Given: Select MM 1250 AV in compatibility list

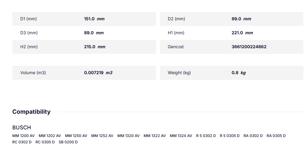Looking at the screenshot, I should coord(76,136).
